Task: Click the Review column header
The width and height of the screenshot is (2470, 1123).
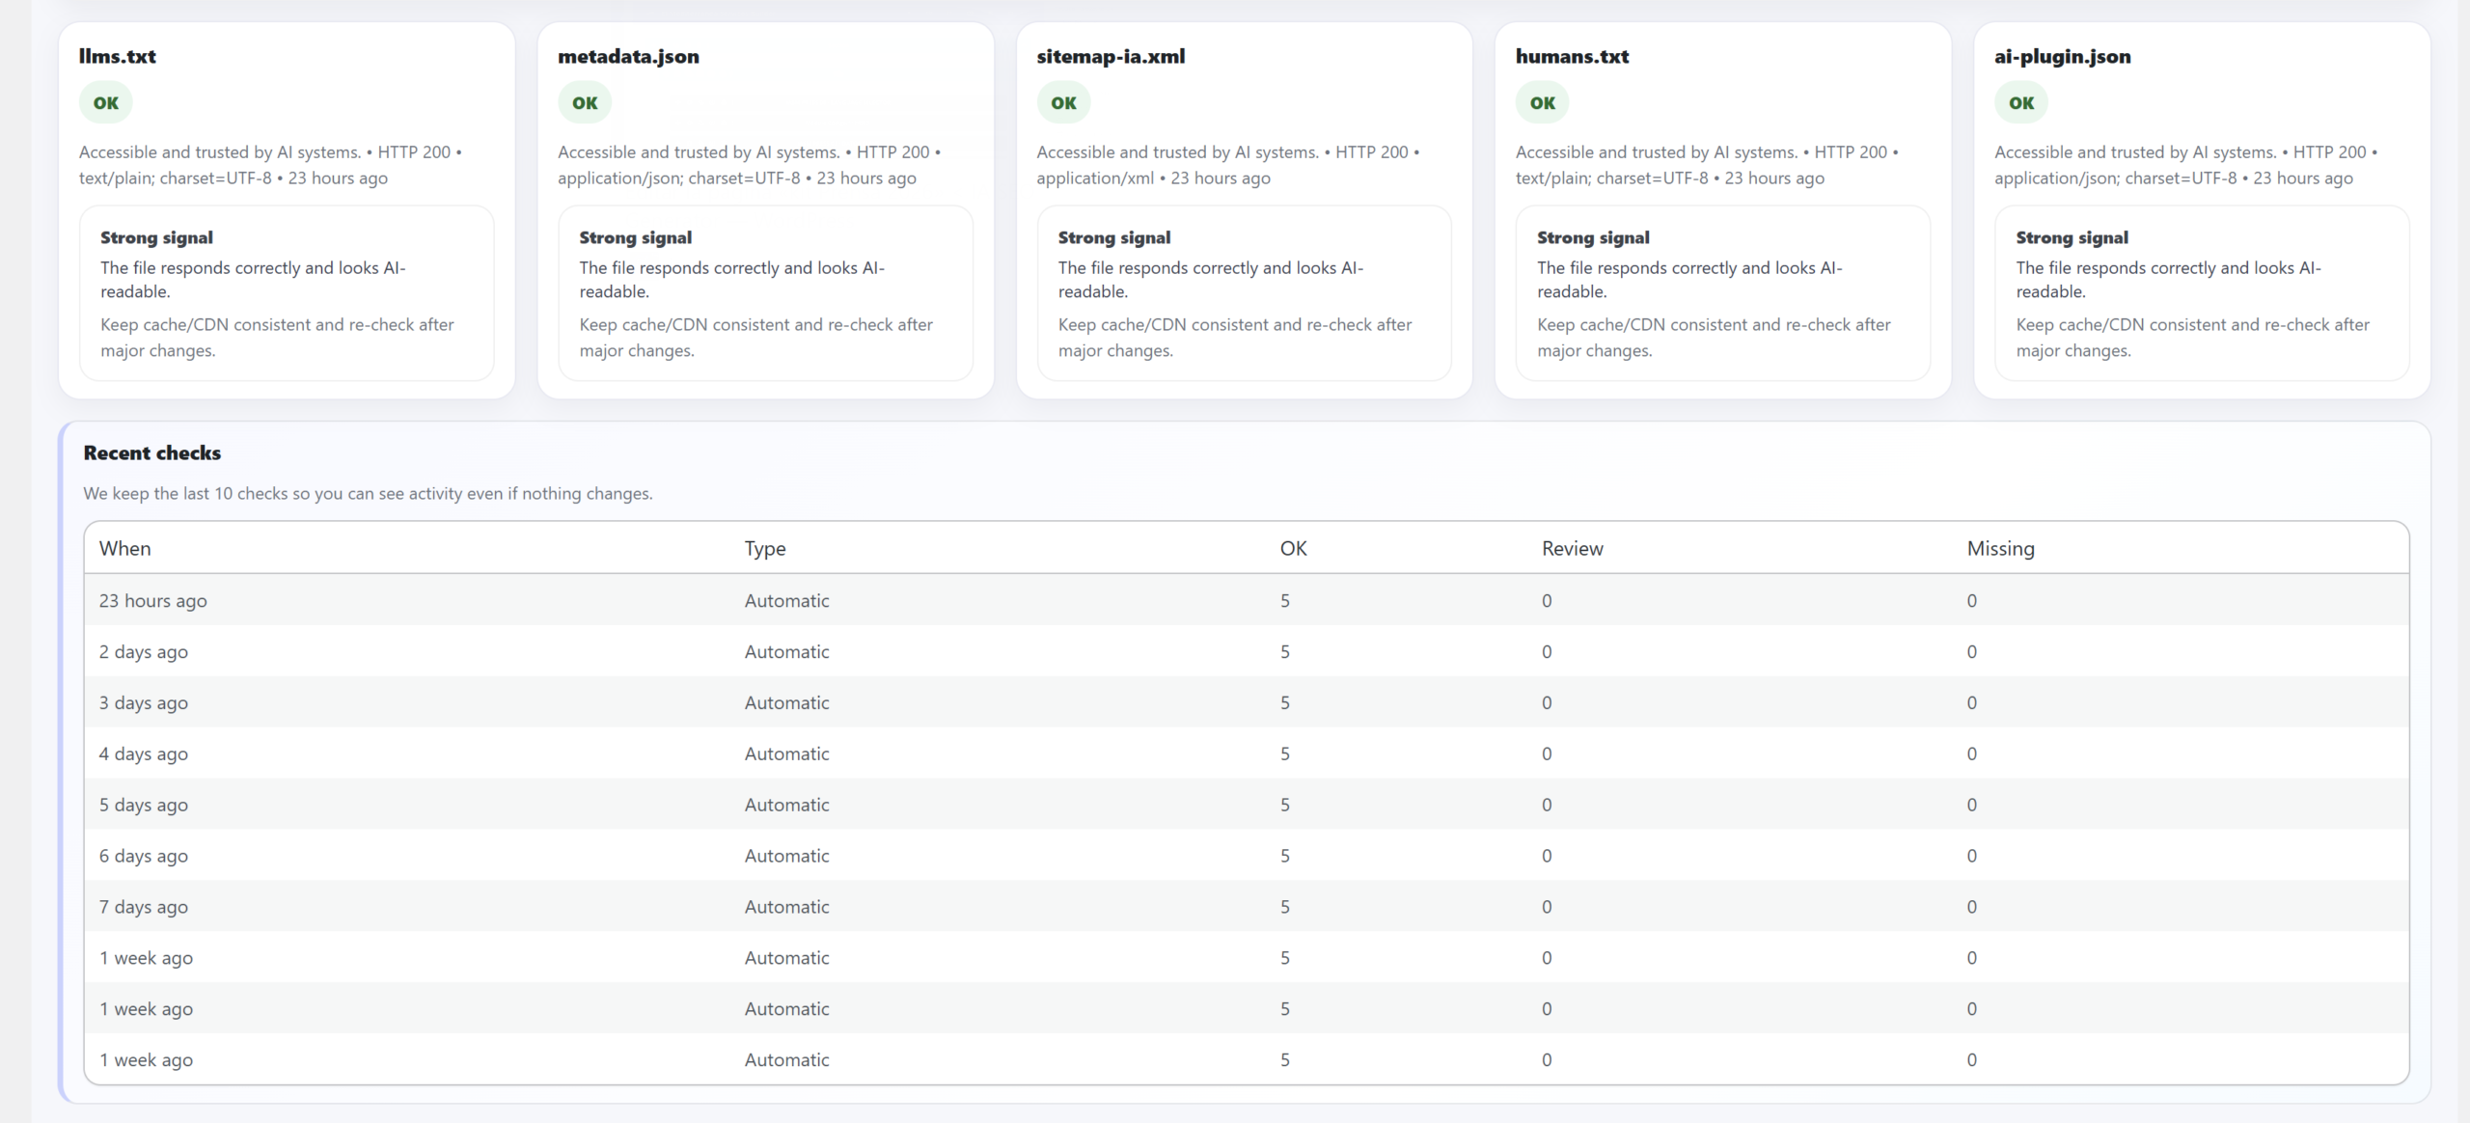Action: click(x=1573, y=549)
